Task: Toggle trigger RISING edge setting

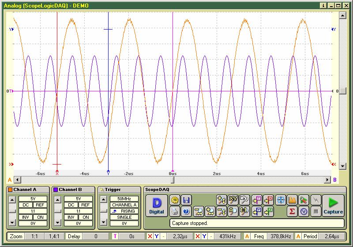Action: [124, 211]
